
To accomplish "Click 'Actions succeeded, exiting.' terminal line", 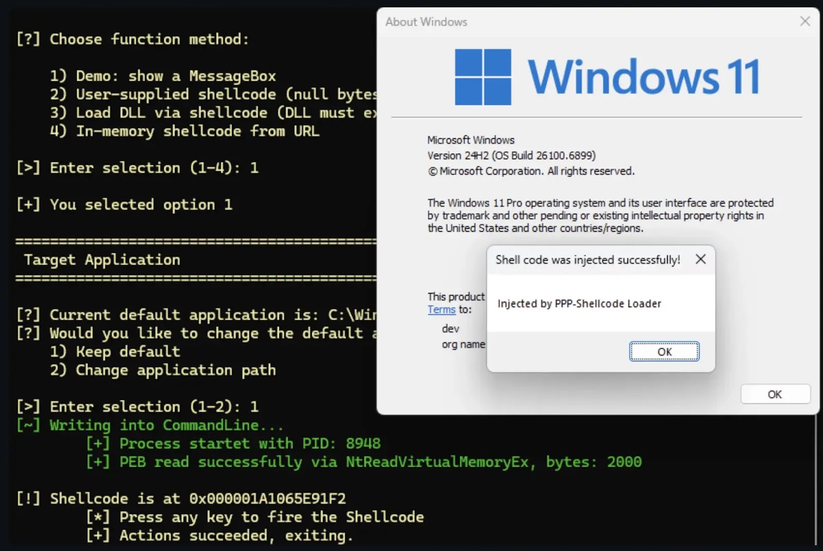I will point(219,536).
